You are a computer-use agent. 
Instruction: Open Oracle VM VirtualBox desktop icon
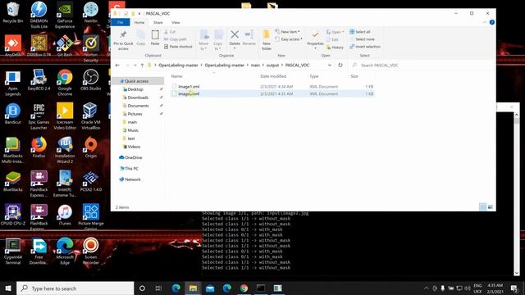pos(91,116)
